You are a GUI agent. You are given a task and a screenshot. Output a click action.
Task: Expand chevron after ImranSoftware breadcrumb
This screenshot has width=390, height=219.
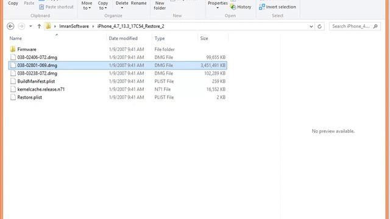pos(93,26)
